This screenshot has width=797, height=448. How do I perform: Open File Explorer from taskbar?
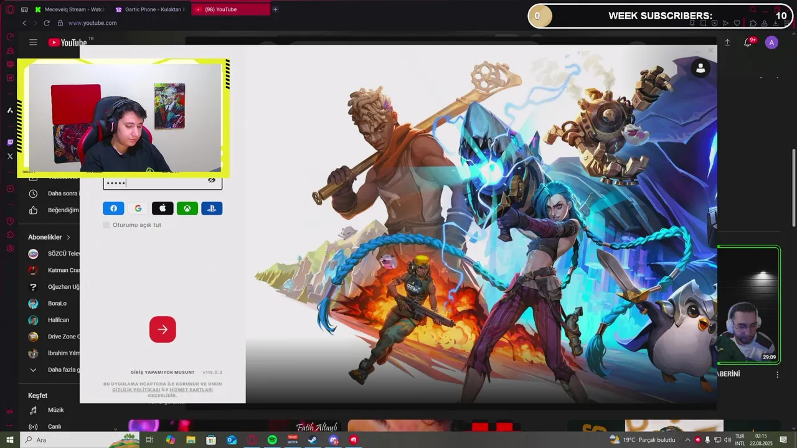pyautogui.click(x=191, y=440)
